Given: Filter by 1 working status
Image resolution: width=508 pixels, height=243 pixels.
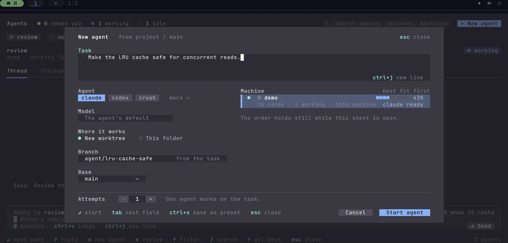Looking at the screenshot, I should tap(110, 23).
